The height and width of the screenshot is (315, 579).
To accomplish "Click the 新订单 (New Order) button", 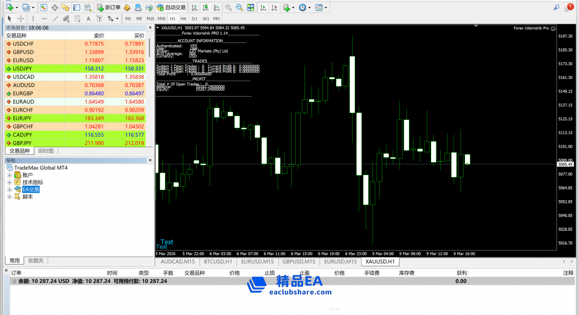I will (108, 8).
